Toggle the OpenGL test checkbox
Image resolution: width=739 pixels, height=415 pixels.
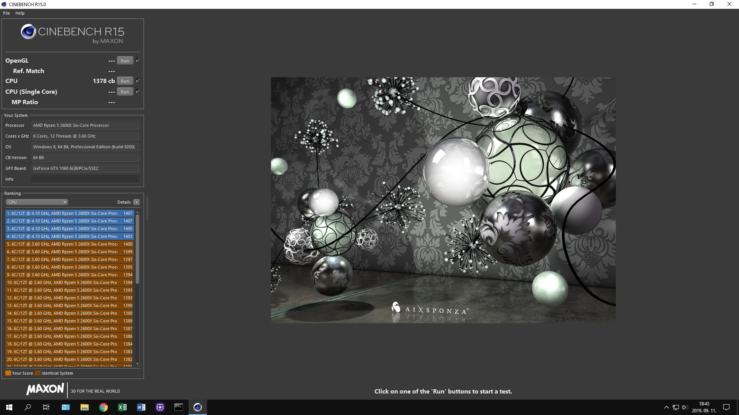[138, 60]
